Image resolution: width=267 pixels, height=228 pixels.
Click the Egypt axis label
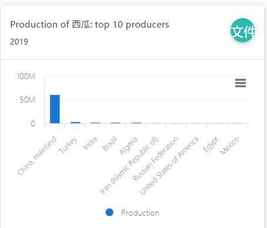pyautogui.click(x=211, y=144)
